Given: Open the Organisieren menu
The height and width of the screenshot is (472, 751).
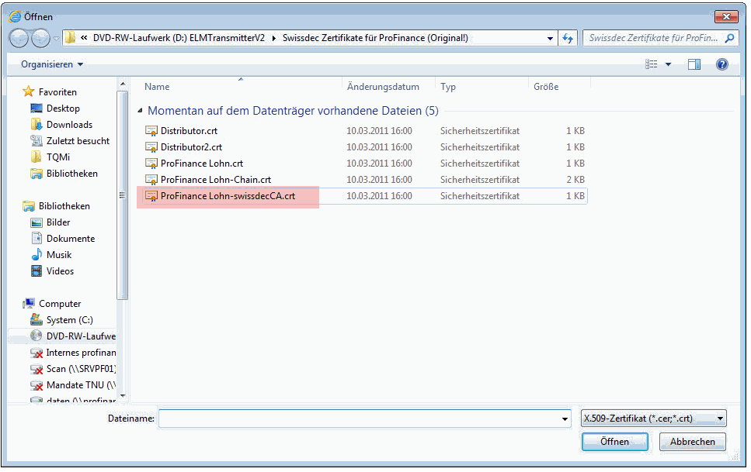Looking at the screenshot, I should [x=52, y=64].
